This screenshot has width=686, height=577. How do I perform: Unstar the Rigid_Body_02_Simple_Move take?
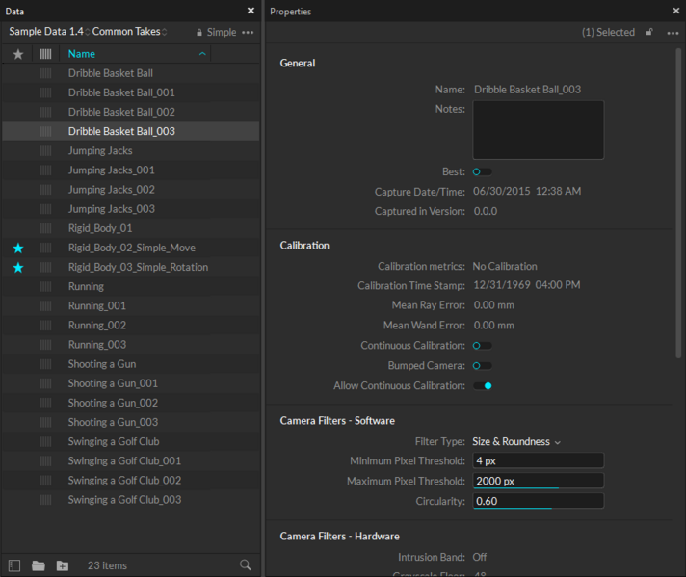click(18, 248)
